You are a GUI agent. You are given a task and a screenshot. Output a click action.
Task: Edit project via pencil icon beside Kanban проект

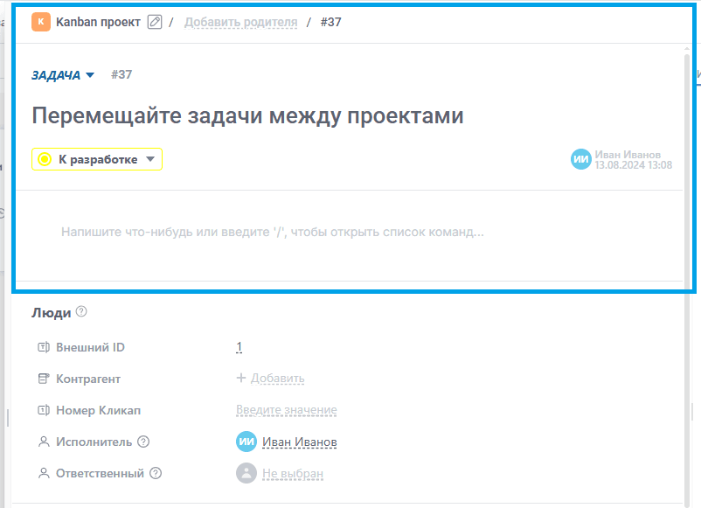155,22
